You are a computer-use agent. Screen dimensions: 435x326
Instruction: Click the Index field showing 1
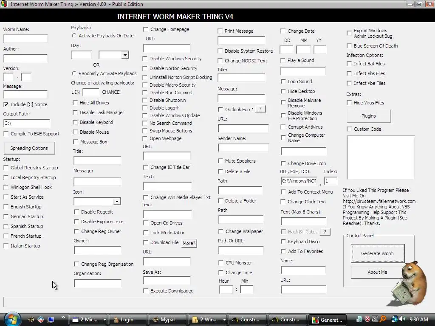click(x=330, y=181)
